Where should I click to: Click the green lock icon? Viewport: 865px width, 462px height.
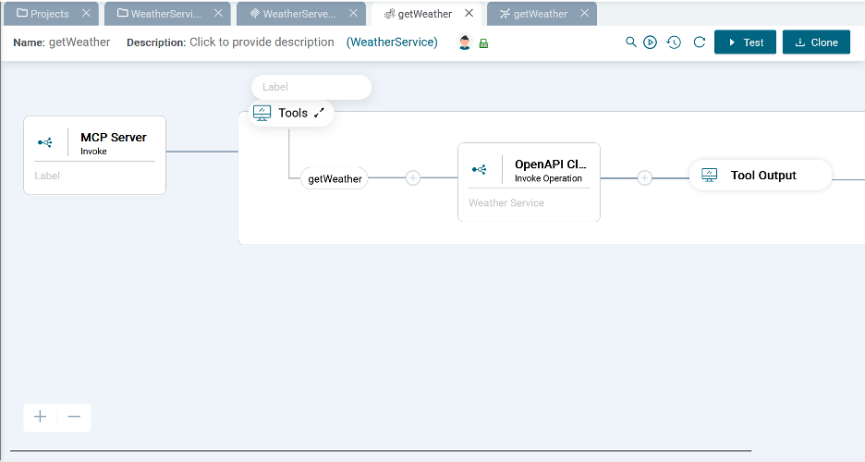click(x=483, y=43)
